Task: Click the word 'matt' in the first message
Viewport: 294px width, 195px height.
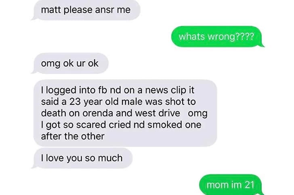Action: coord(52,10)
